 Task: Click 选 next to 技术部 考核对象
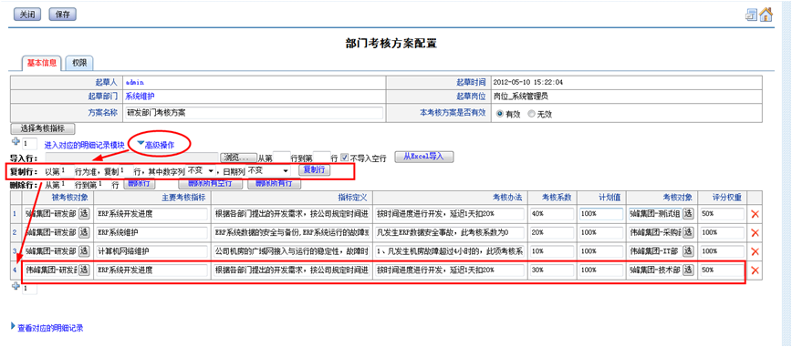(688, 270)
